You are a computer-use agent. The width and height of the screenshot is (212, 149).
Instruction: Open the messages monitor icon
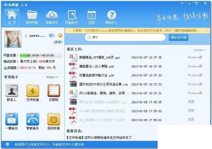click(51, 35)
